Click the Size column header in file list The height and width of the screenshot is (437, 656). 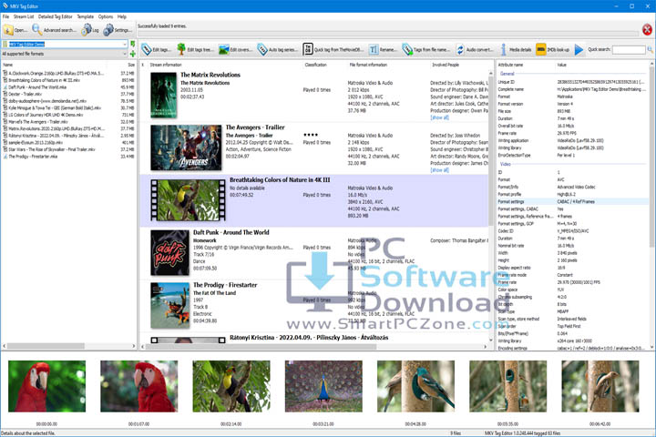(131, 65)
